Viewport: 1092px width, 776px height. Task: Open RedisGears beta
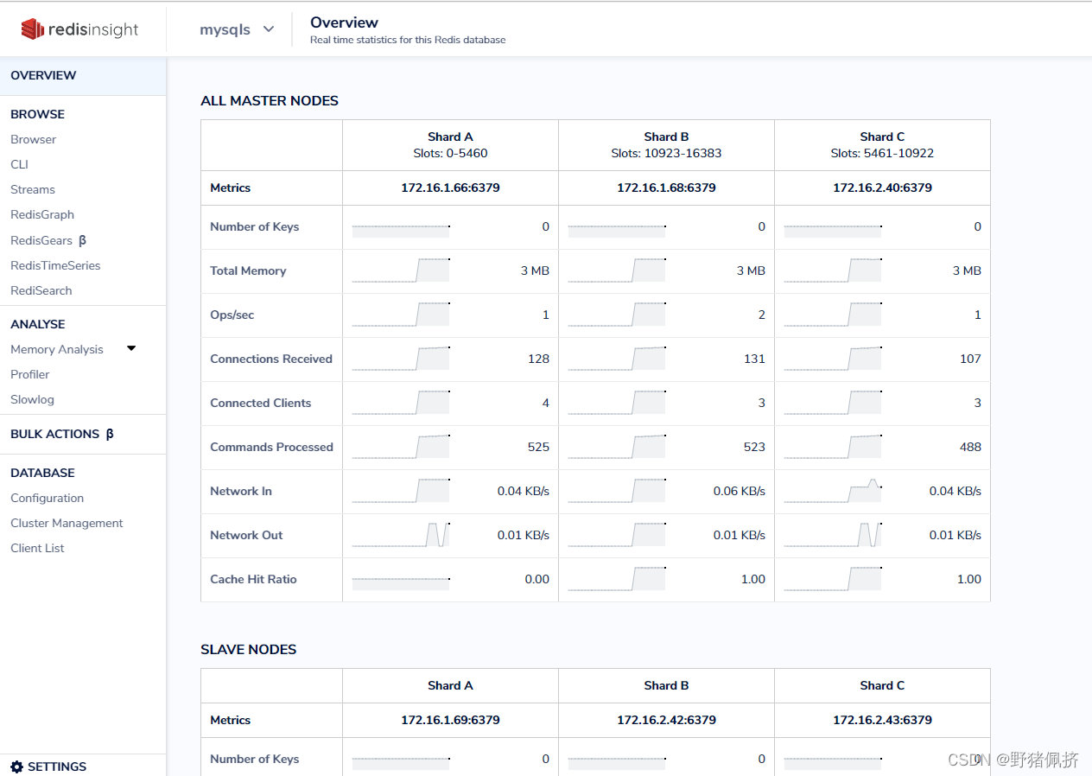(48, 240)
